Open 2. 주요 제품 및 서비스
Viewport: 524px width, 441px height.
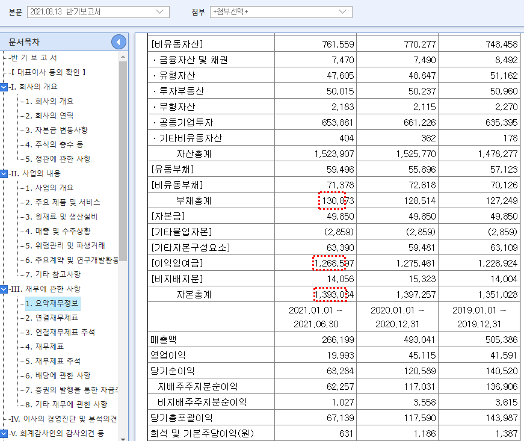click(63, 203)
